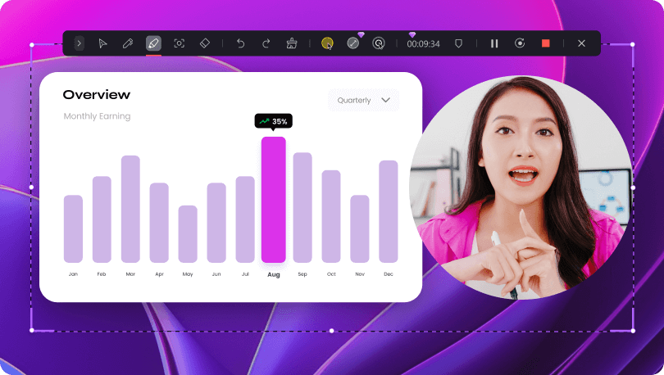
Task: Select the Apr bar in the chart
Action: (159, 223)
